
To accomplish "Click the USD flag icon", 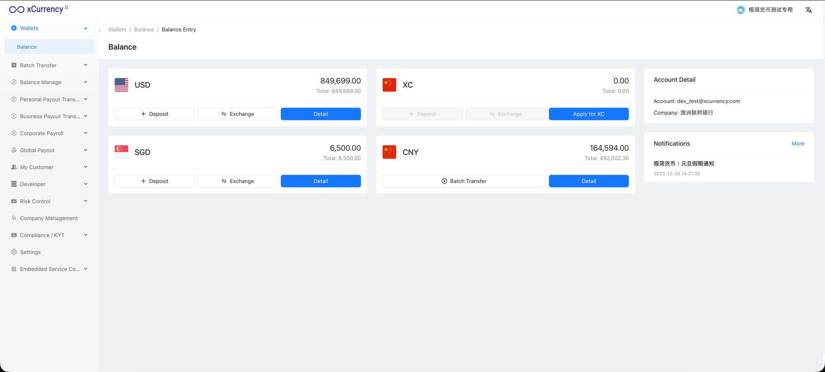I will (x=121, y=85).
